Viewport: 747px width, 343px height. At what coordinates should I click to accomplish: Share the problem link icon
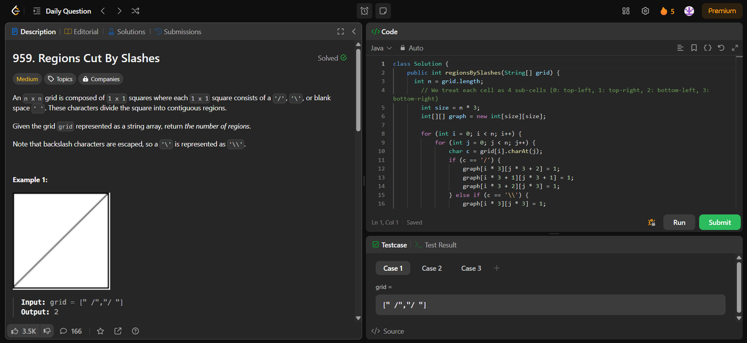click(118, 331)
